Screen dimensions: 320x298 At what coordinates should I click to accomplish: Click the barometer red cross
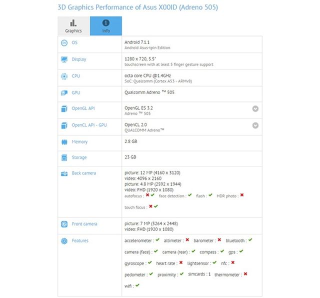click(x=219, y=240)
